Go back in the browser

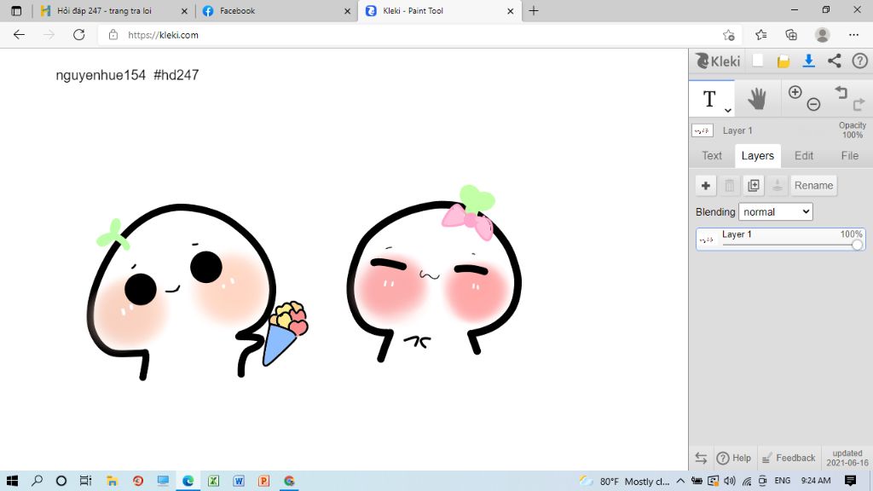[19, 34]
